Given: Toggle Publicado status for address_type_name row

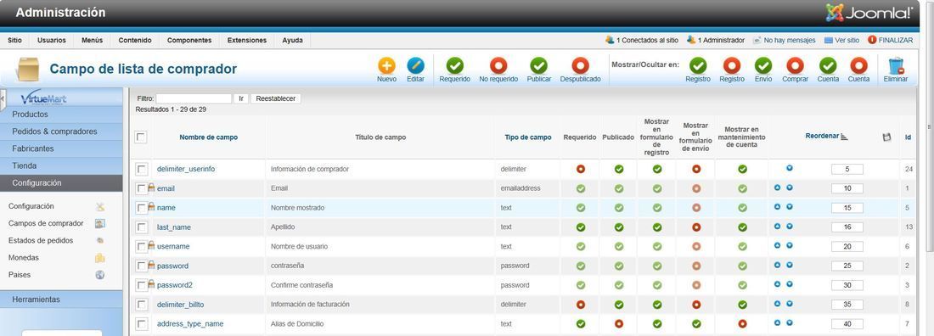Looking at the screenshot, I should pyautogui.click(x=619, y=323).
